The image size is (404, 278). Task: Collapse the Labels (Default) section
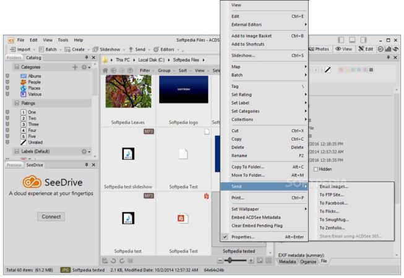(17, 151)
